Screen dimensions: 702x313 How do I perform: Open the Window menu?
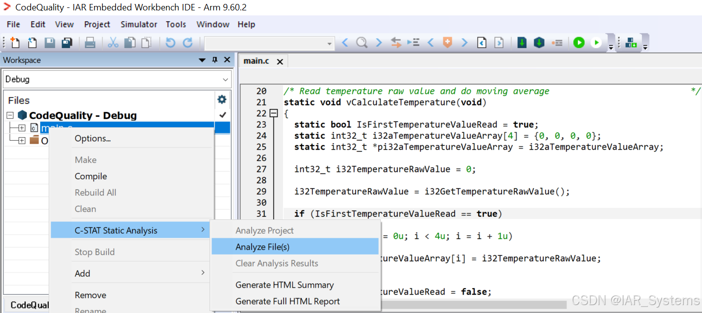click(213, 24)
